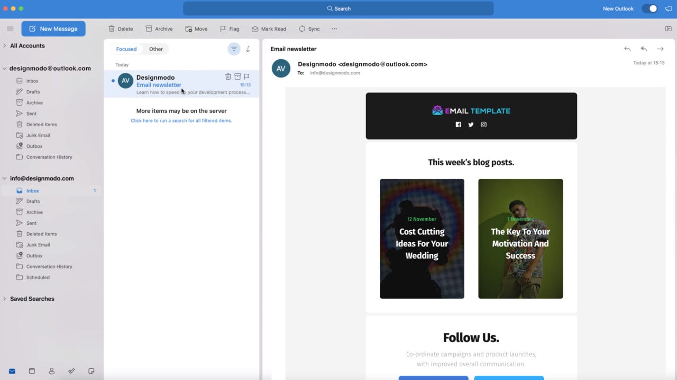Select the Focused tab
The width and height of the screenshot is (677, 380).
click(126, 49)
